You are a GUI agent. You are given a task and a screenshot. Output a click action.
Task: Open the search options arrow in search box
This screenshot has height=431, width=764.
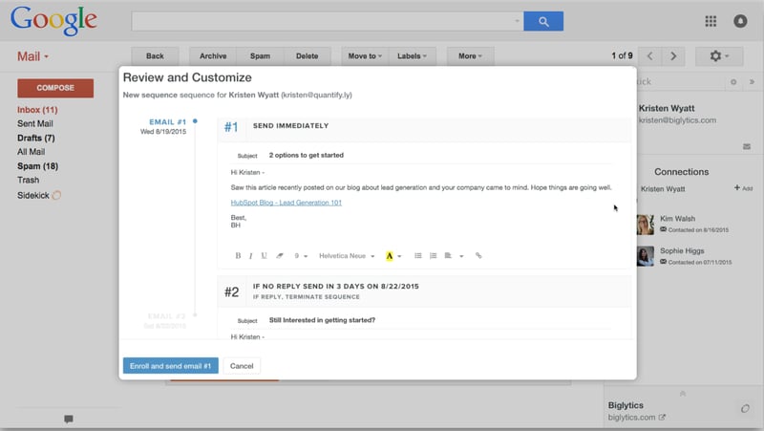click(517, 21)
